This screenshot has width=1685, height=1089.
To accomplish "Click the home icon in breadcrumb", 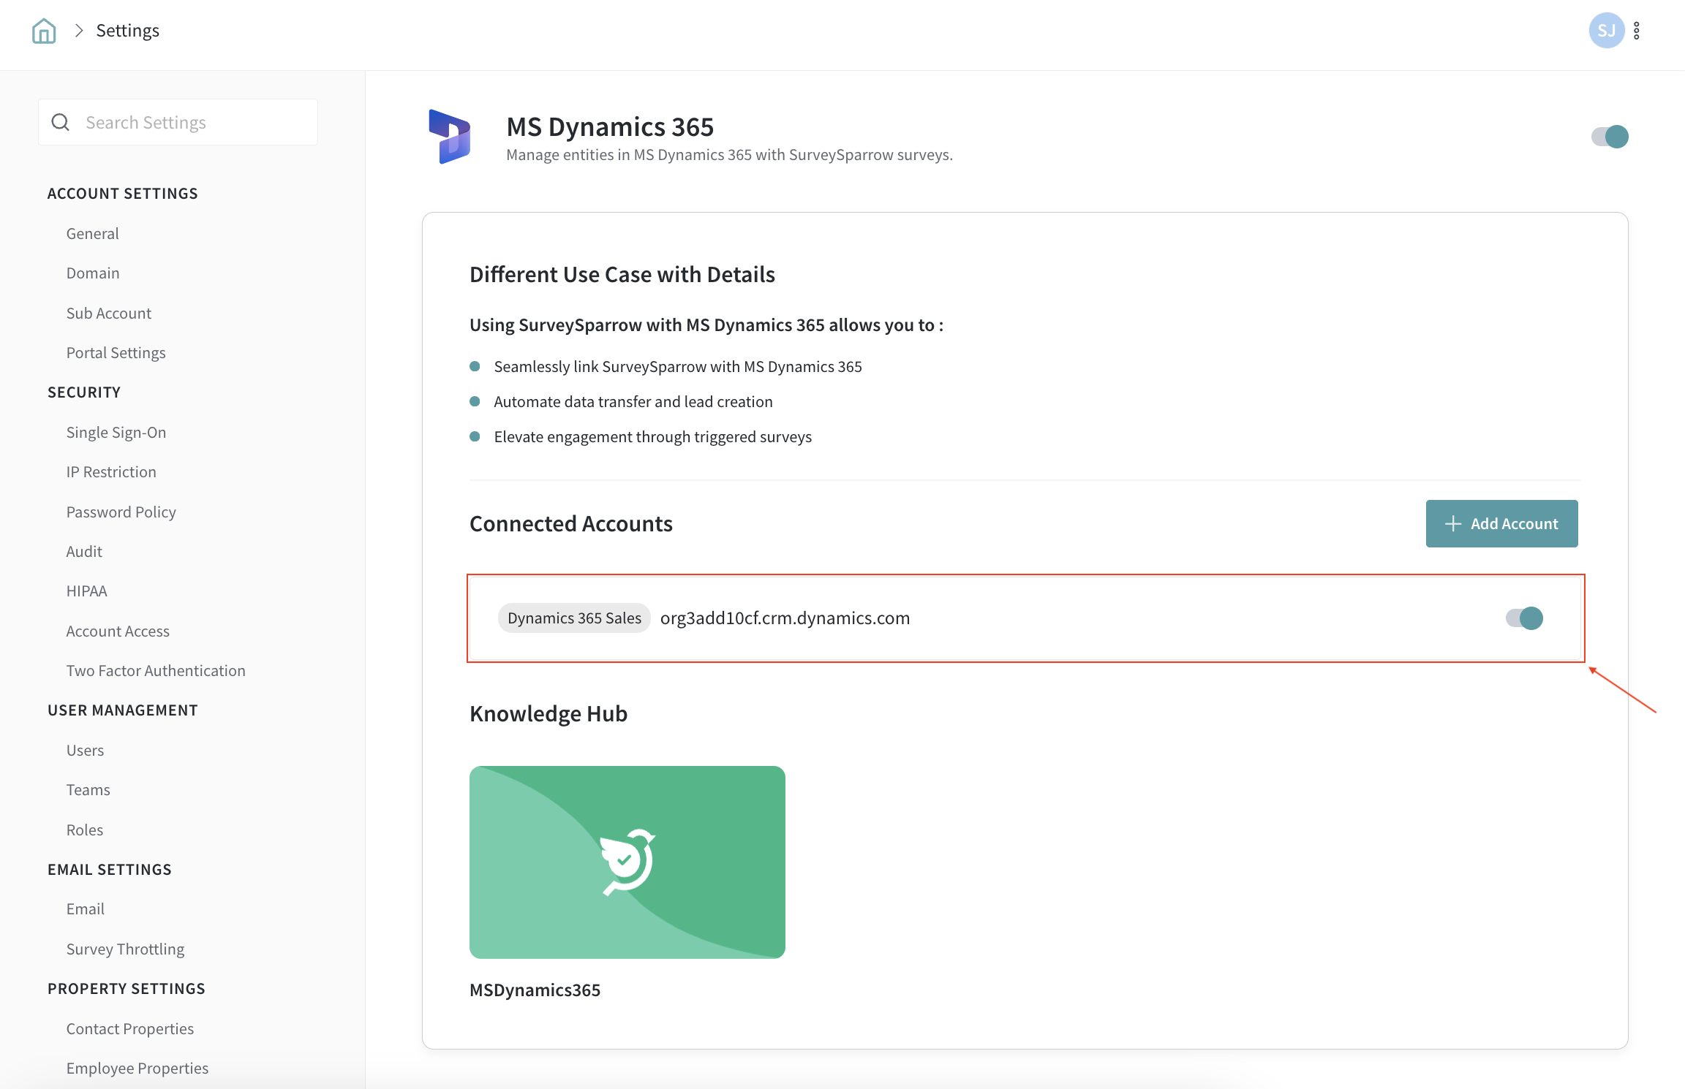I will 44,31.
